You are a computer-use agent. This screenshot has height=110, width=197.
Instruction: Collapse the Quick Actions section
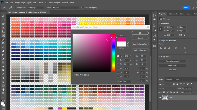160,57
